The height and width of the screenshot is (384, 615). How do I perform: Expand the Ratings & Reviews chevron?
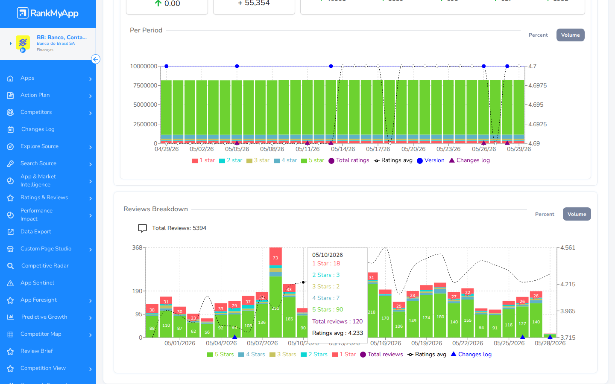point(91,198)
